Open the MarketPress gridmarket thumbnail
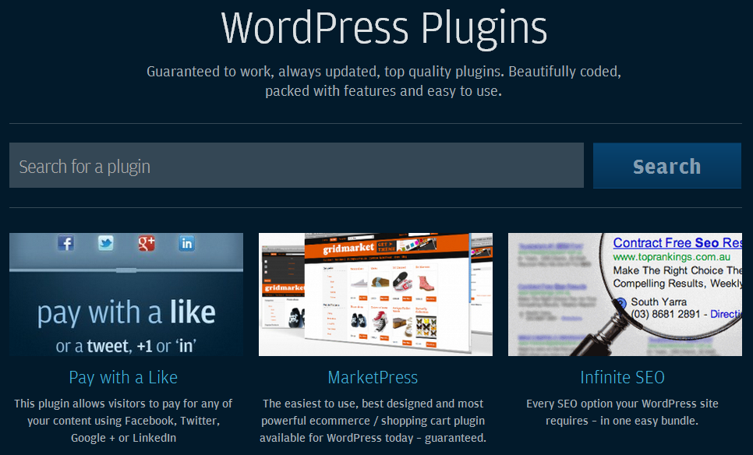The image size is (753, 455). [376, 295]
